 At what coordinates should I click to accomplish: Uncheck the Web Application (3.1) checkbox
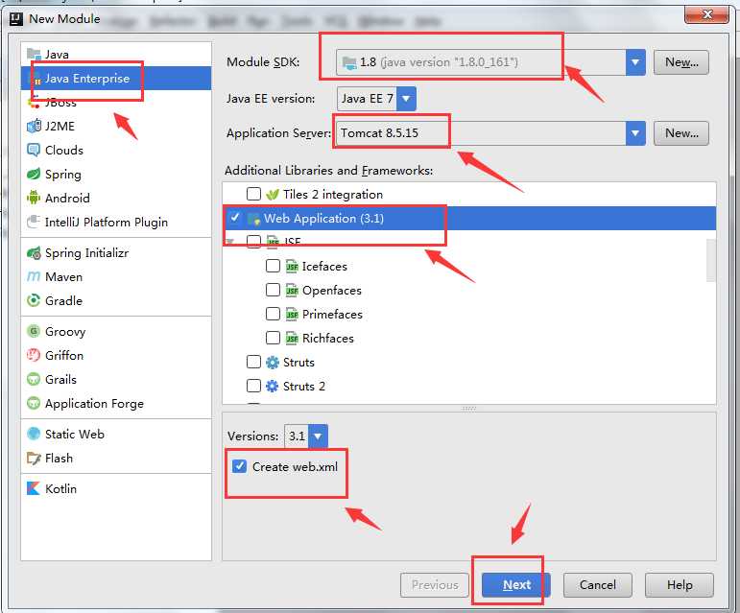(234, 218)
